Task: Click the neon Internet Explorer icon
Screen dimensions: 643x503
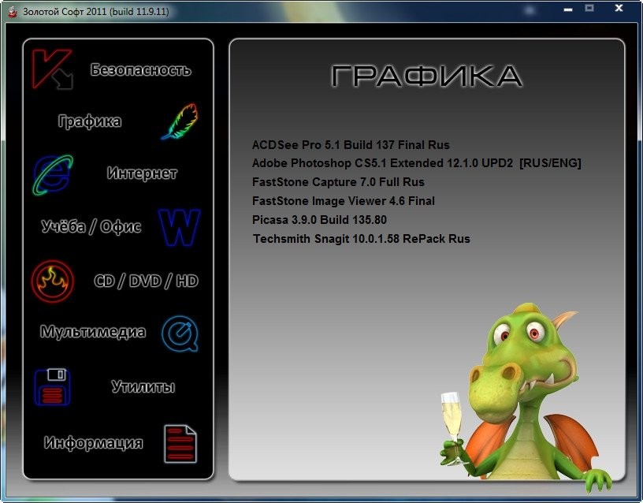Action: click(53, 174)
